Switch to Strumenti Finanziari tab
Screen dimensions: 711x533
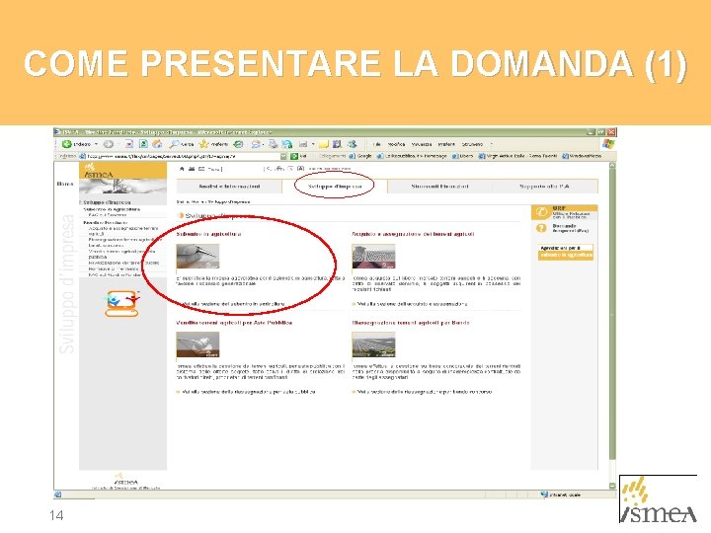tap(439, 187)
